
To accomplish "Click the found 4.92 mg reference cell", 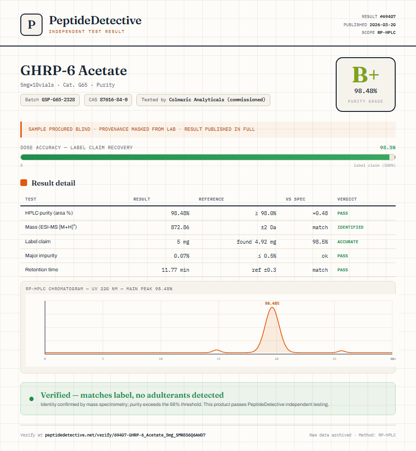I will (x=256, y=242).
